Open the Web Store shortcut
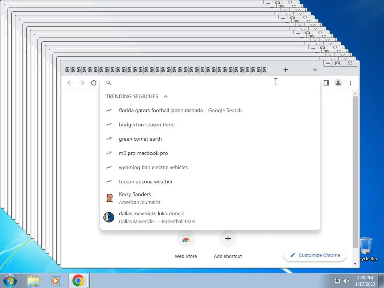The width and height of the screenshot is (384, 288). (186, 245)
